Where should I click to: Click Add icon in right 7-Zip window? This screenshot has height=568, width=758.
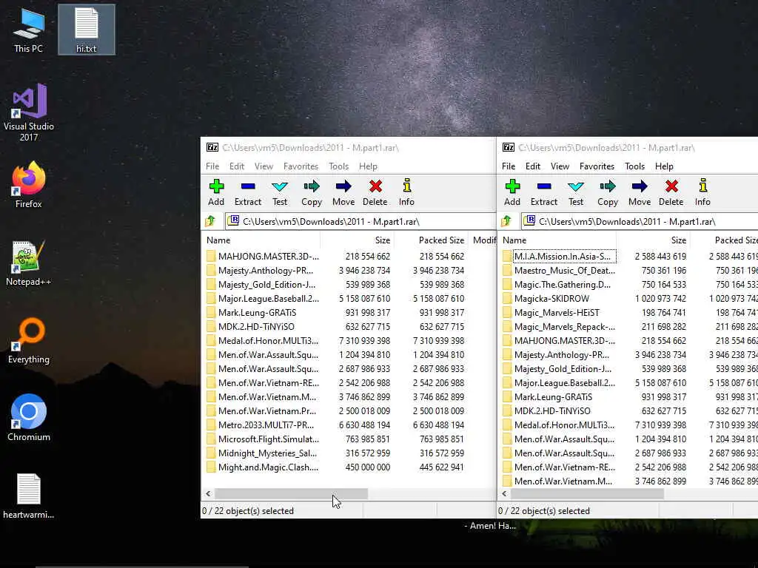512,186
